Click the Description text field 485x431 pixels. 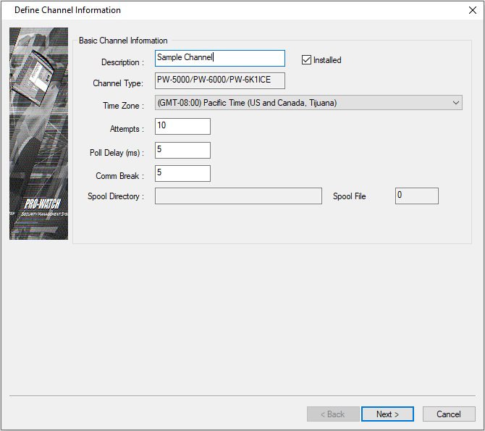pyautogui.click(x=220, y=58)
